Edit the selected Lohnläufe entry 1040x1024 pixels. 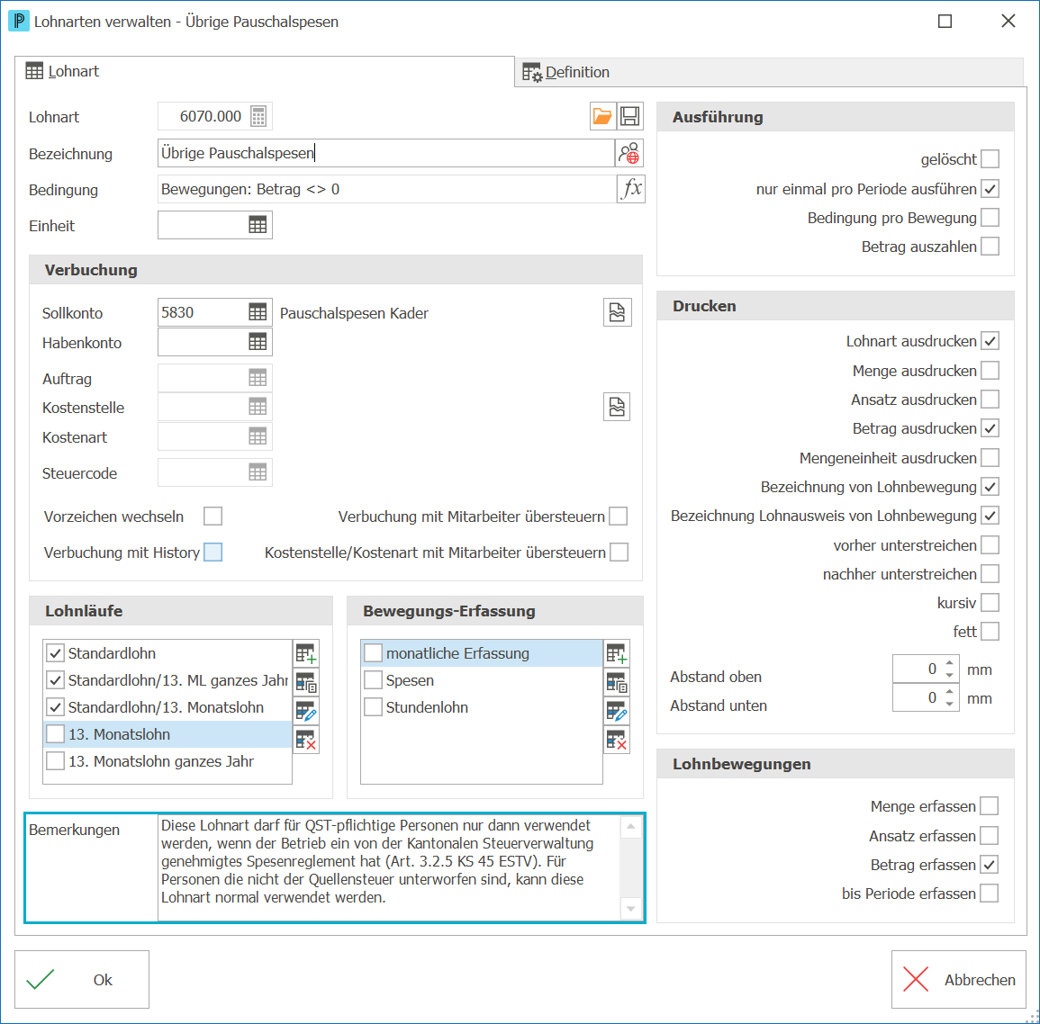click(306, 711)
